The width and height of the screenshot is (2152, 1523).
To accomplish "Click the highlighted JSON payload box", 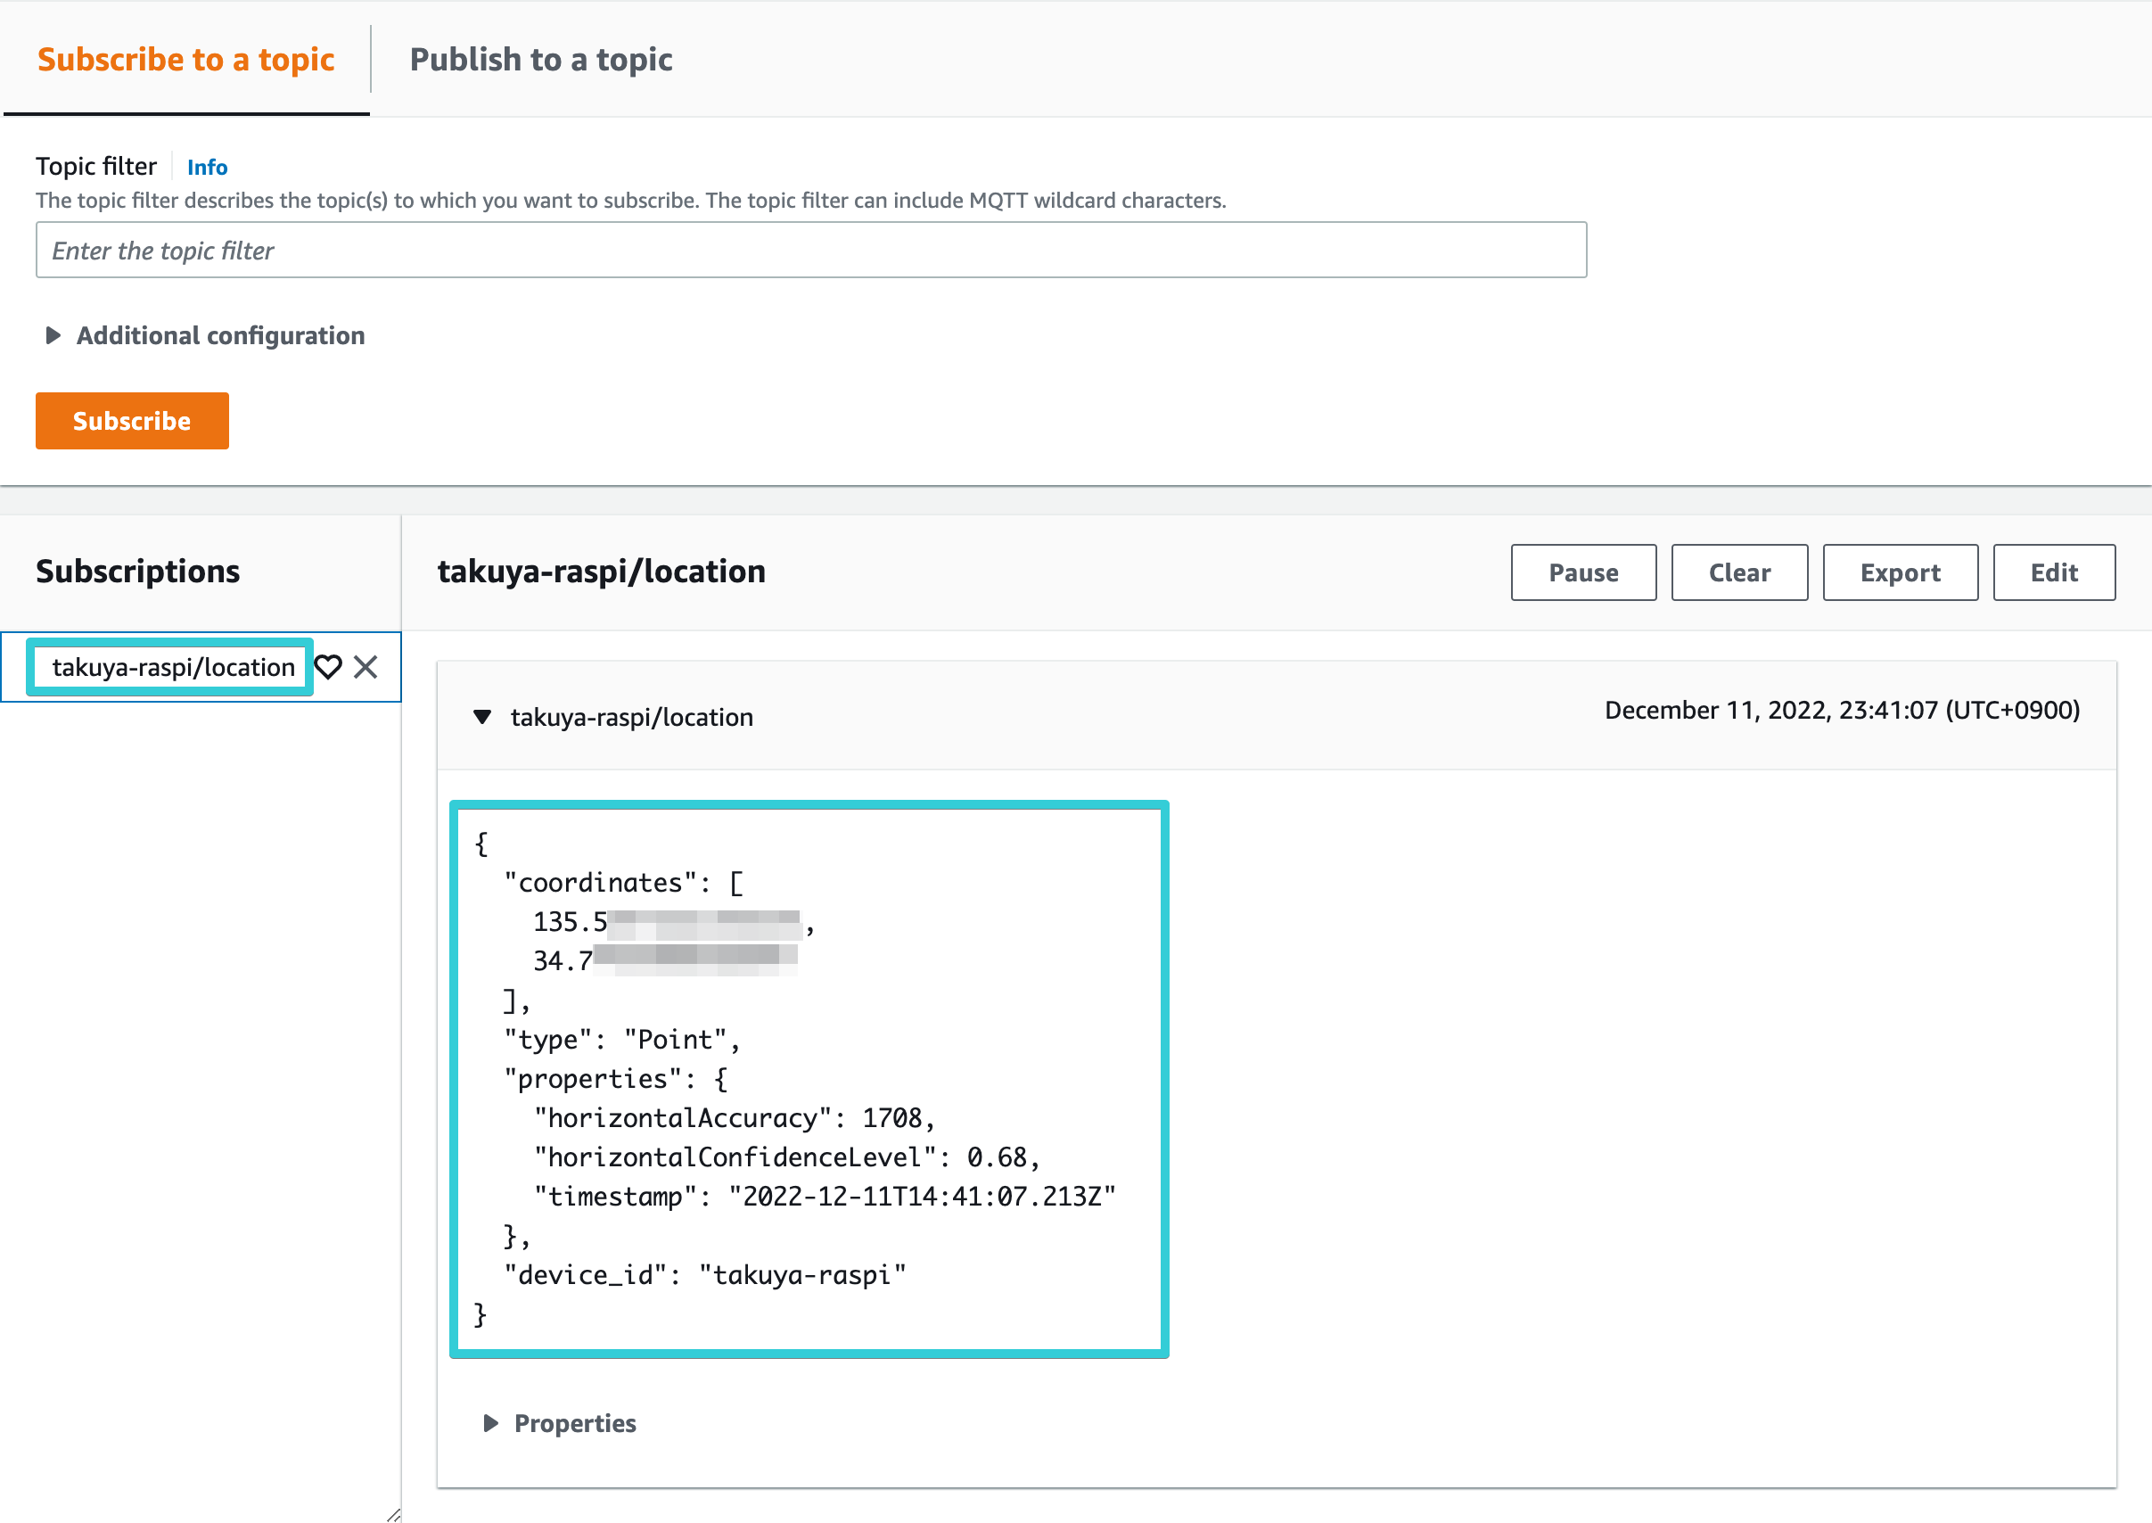I will 809,1076.
